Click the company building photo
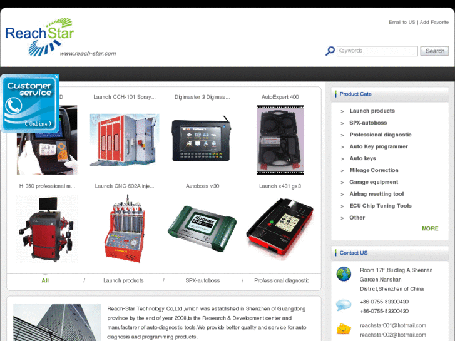 click(x=57, y=322)
